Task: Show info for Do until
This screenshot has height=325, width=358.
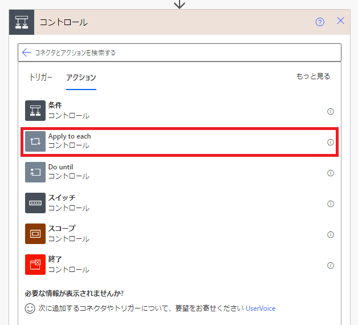Action: (331, 173)
